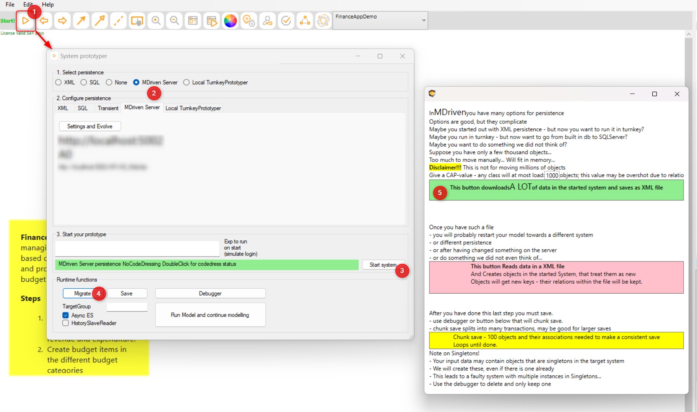This screenshot has height=412, width=697.
Task: Click the Start system button
Action: [x=382, y=265]
